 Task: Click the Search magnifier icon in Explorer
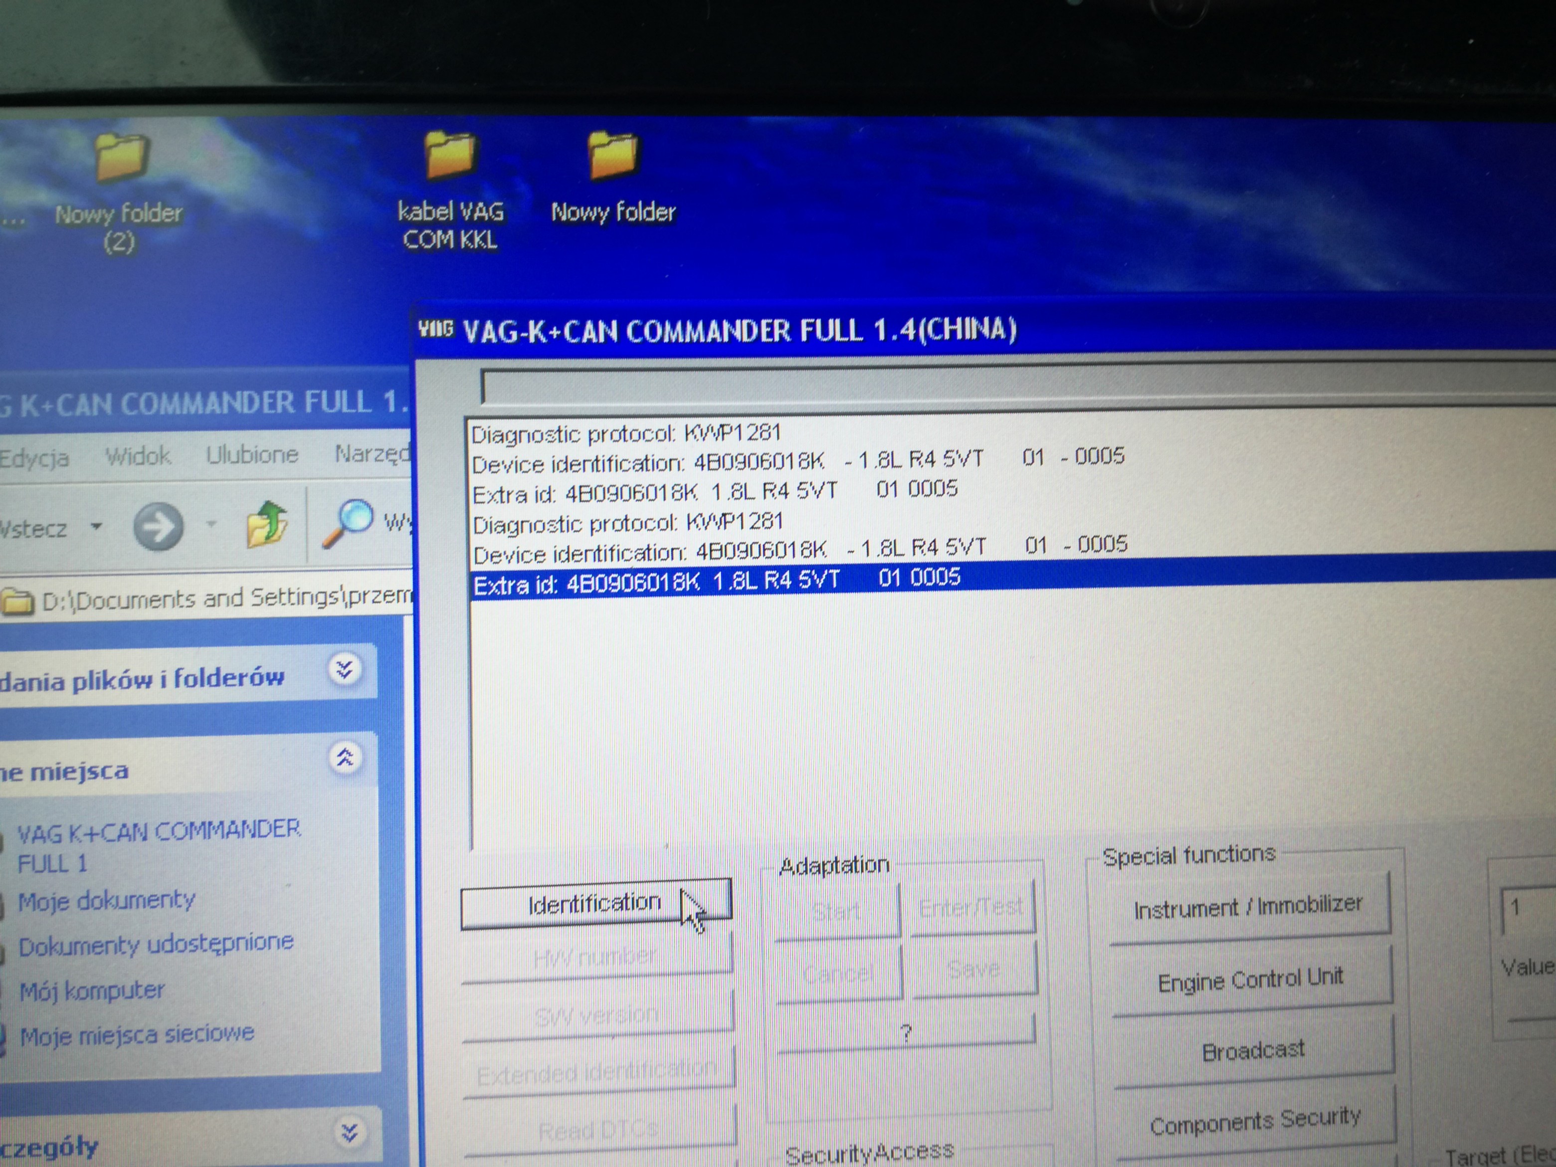pyautogui.click(x=348, y=523)
